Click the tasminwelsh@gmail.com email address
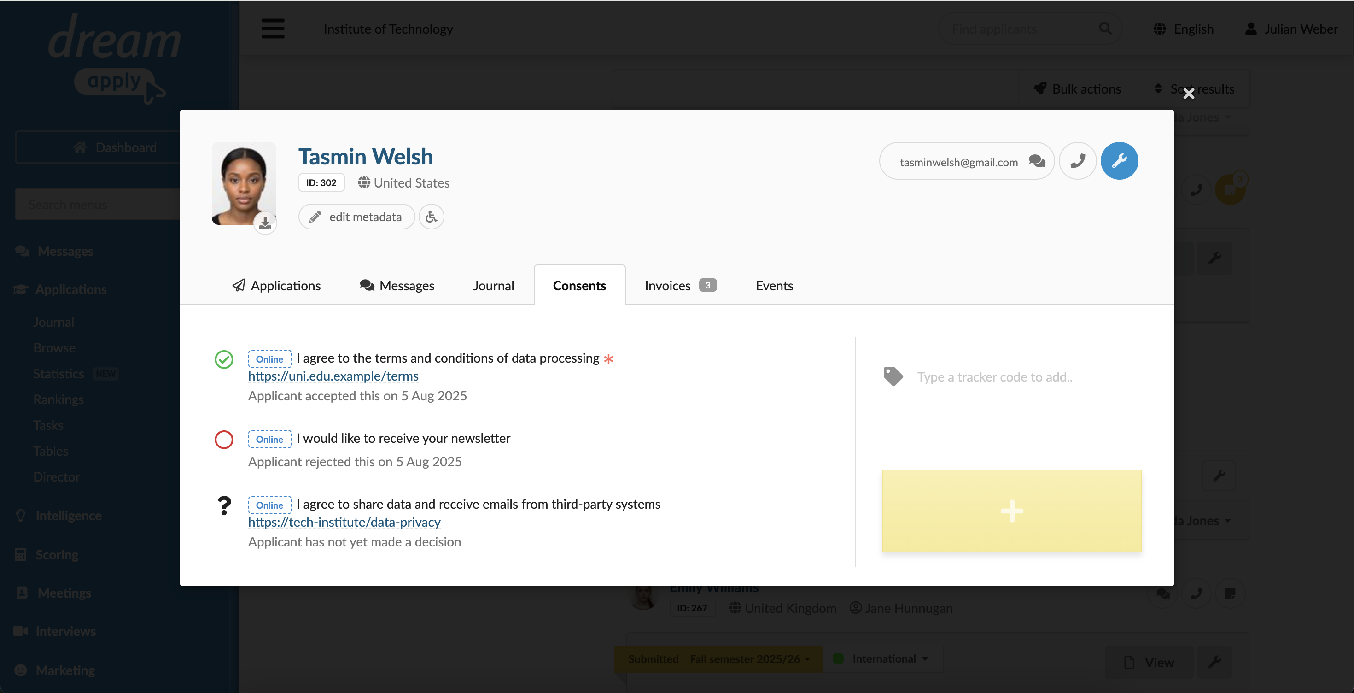This screenshot has height=693, width=1354. pos(959,163)
